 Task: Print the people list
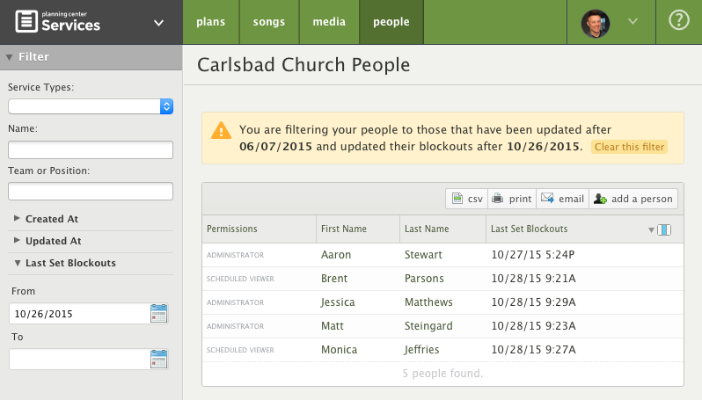pos(511,199)
